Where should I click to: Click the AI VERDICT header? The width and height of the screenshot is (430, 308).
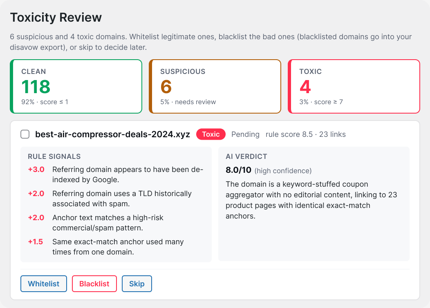pos(246,156)
